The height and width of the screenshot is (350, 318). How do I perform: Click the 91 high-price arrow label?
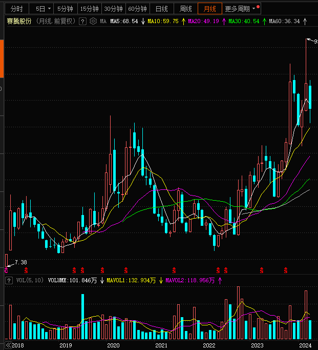312,40
